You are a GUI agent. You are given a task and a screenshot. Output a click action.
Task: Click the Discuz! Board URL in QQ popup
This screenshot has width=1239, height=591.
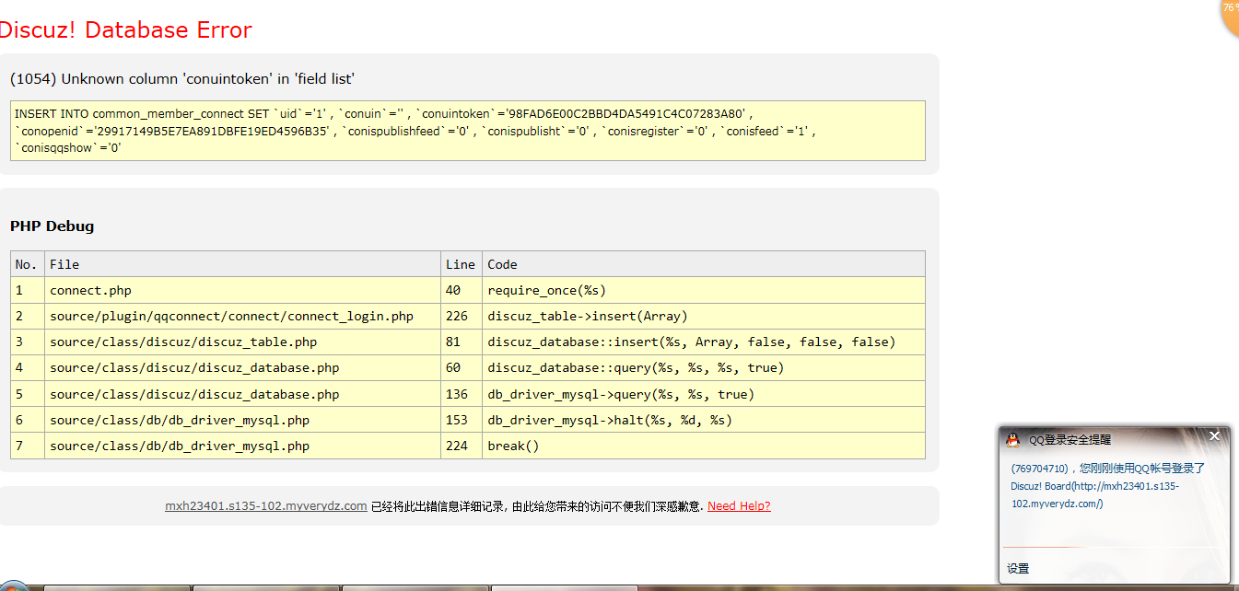1094,494
